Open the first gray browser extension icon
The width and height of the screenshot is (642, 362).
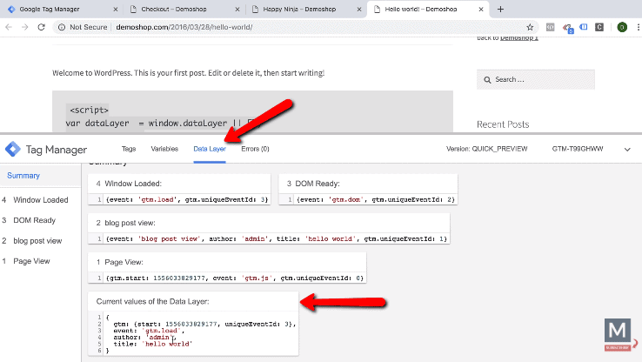[x=551, y=27]
